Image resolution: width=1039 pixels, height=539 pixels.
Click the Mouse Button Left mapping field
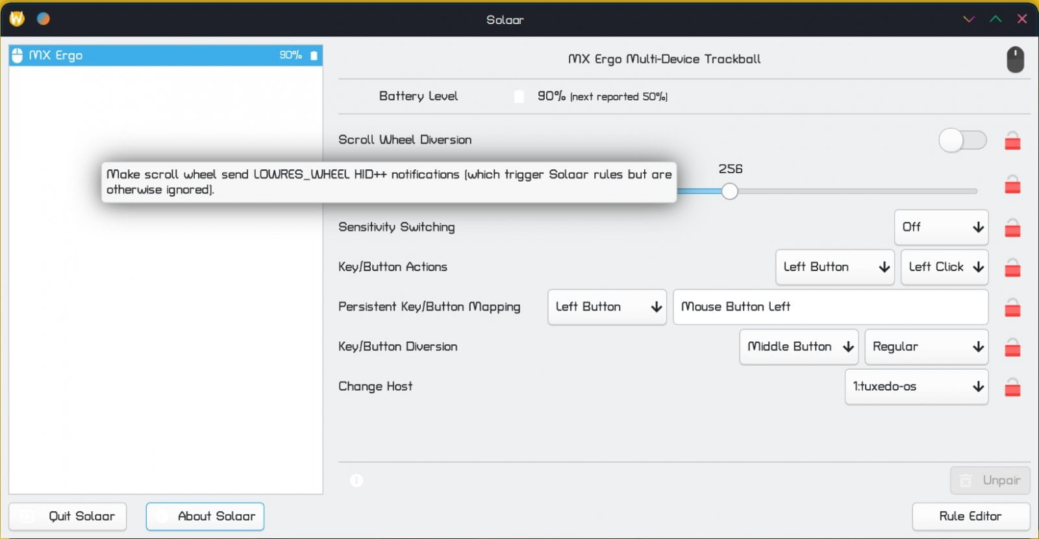click(831, 307)
